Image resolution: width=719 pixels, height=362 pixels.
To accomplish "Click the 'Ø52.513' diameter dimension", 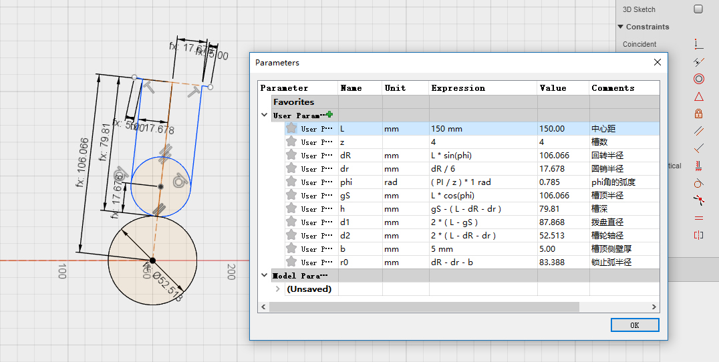I will point(167,287).
